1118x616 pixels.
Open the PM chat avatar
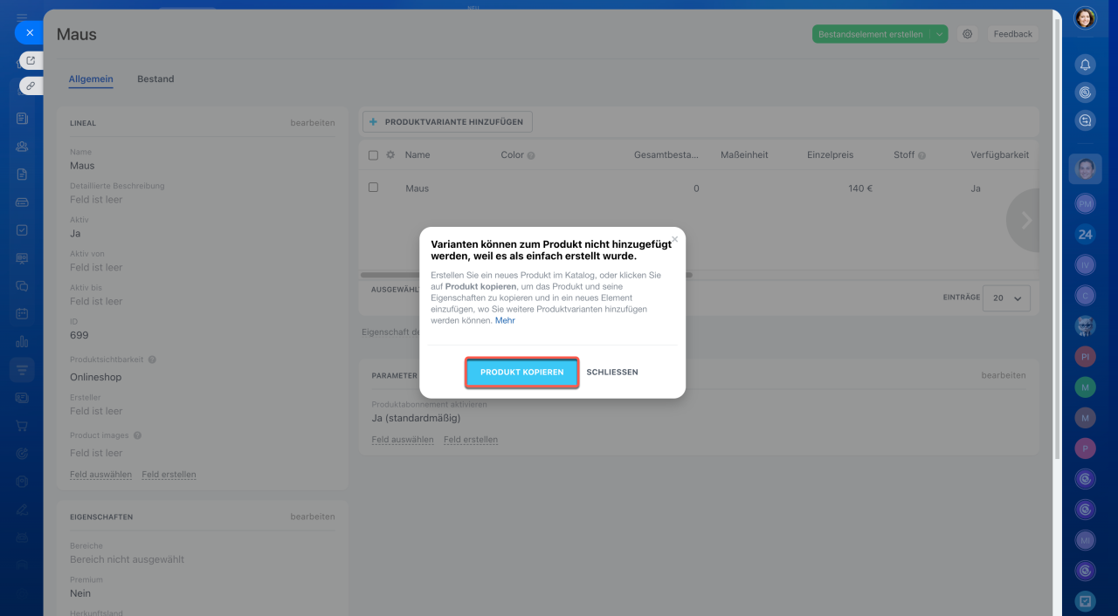tap(1085, 203)
